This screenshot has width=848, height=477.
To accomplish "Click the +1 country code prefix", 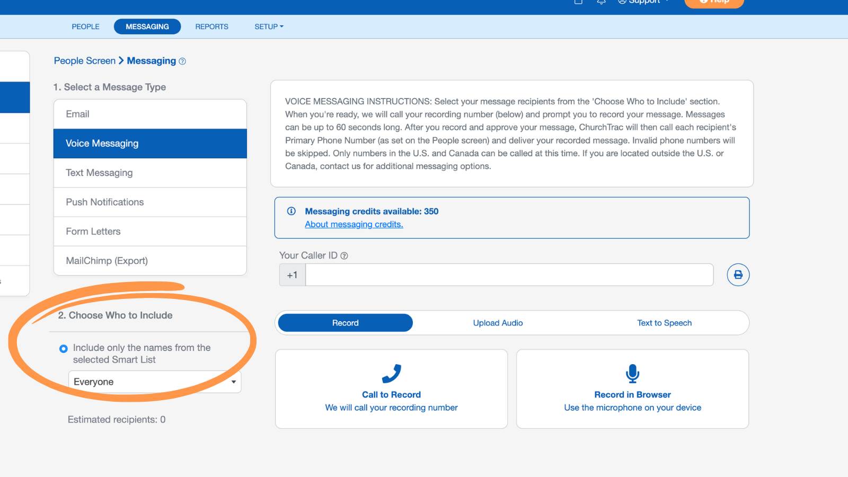I will (x=292, y=275).
